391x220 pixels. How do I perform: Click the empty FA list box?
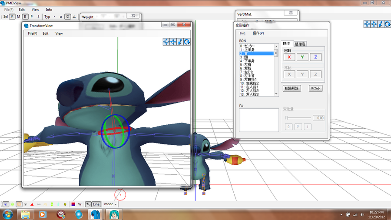tap(259, 120)
